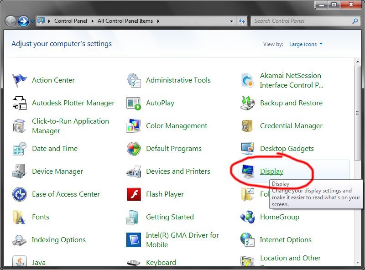This screenshot has height=270, width=365.
Task: Open the Date and Time calendar icon
Action: [19, 149]
